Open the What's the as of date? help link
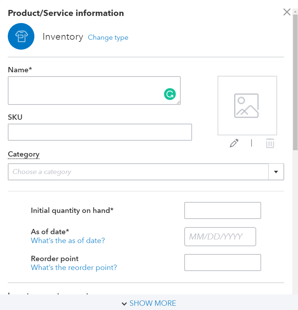This screenshot has width=298, height=310. pos(68,241)
